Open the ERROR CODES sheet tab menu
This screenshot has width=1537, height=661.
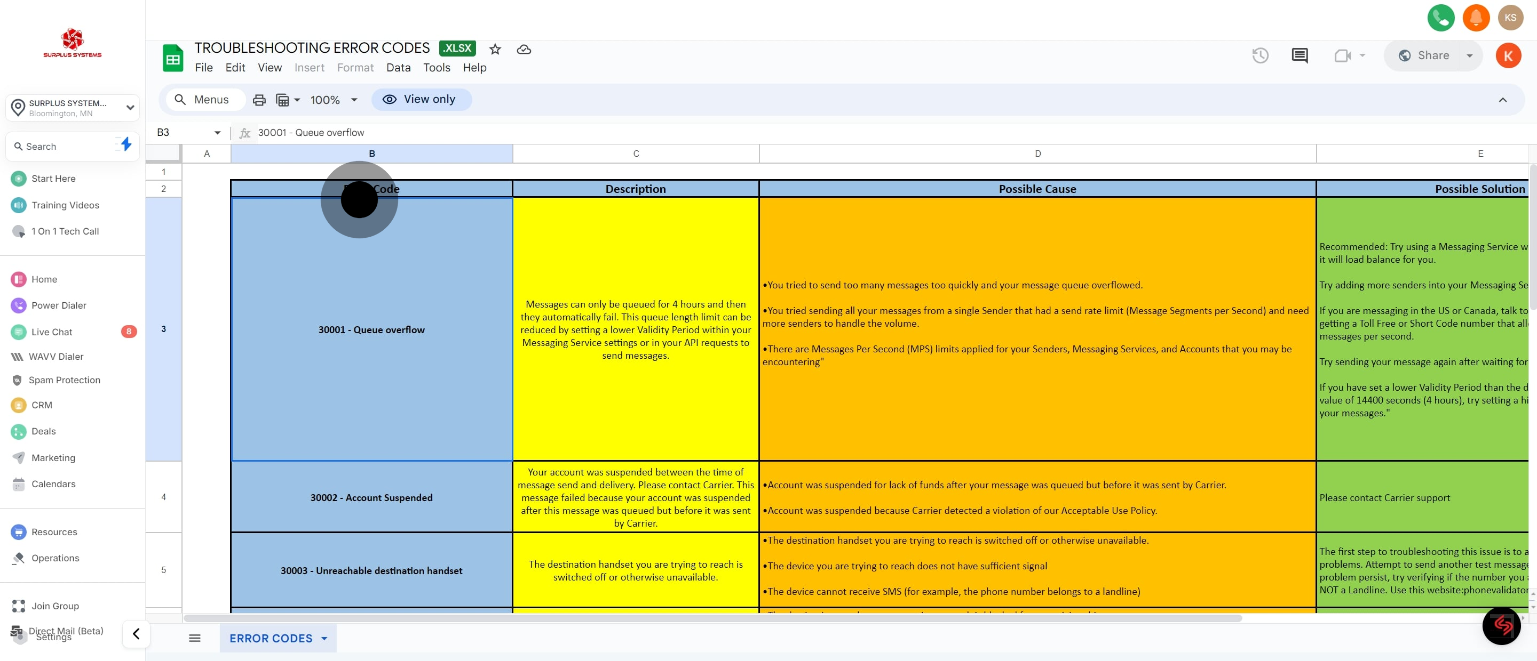[324, 639]
